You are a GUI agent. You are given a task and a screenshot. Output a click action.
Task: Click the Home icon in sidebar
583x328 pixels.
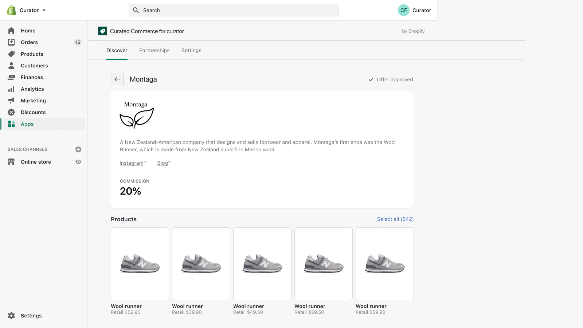[11, 31]
